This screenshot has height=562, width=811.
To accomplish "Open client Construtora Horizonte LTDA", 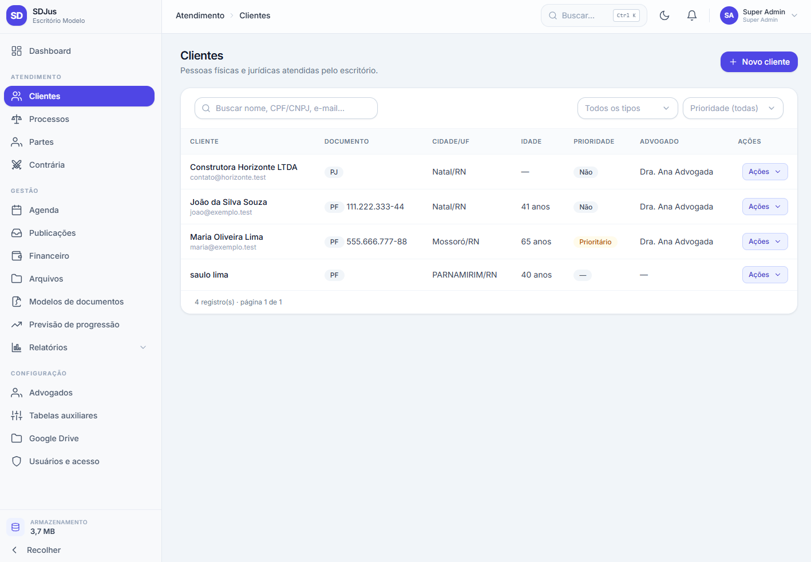I will point(244,167).
